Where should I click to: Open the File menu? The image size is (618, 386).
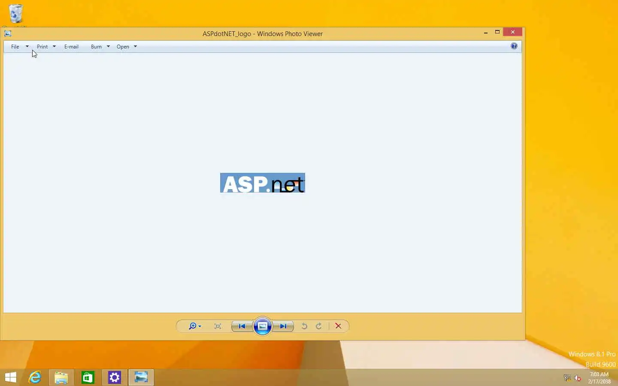pyautogui.click(x=15, y=47)
